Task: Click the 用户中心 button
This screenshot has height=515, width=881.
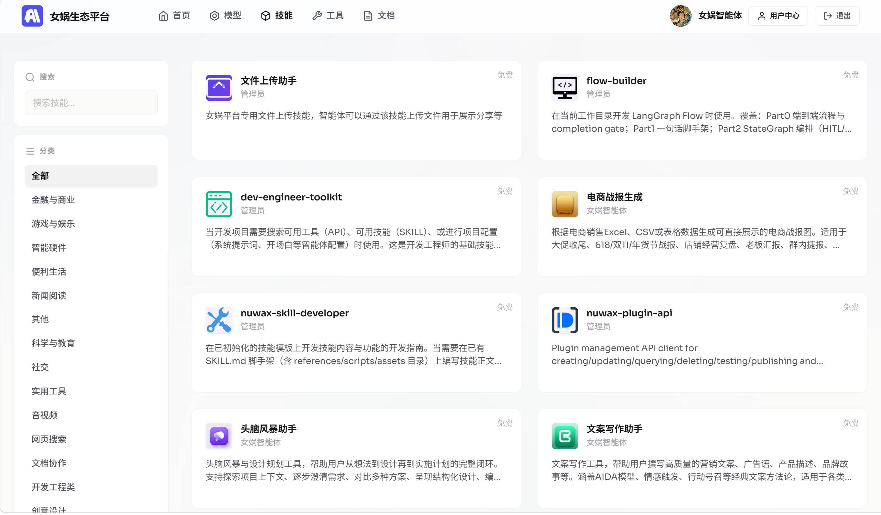Action: point(778,16)
